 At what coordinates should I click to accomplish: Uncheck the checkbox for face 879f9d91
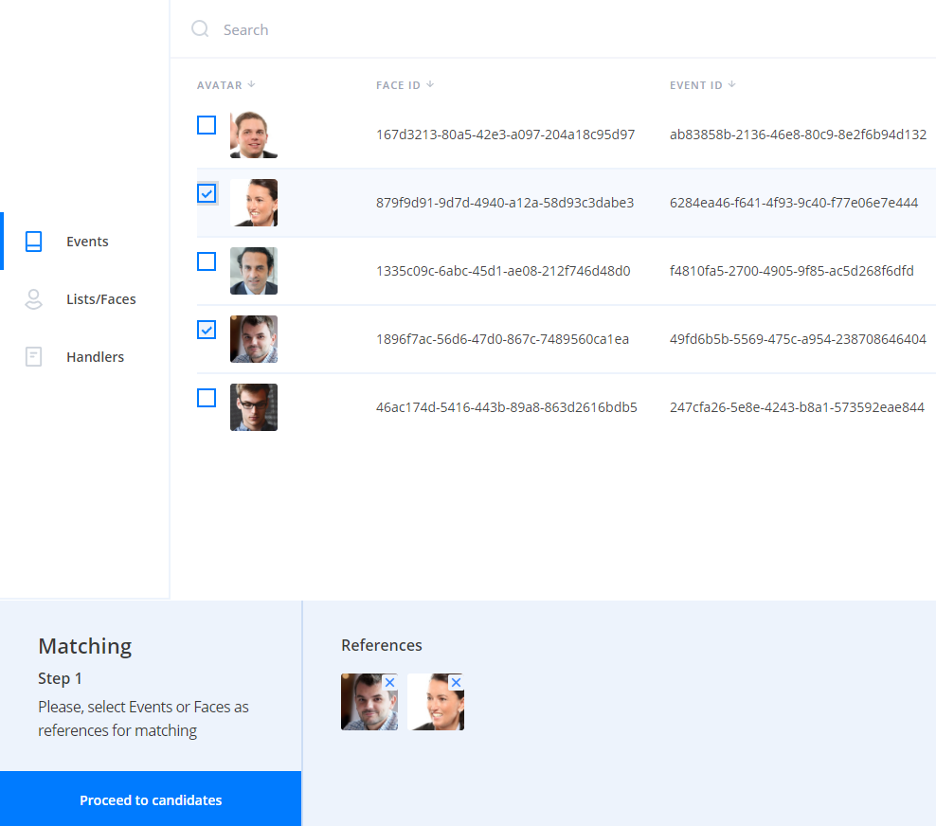[x=206, y=192]
